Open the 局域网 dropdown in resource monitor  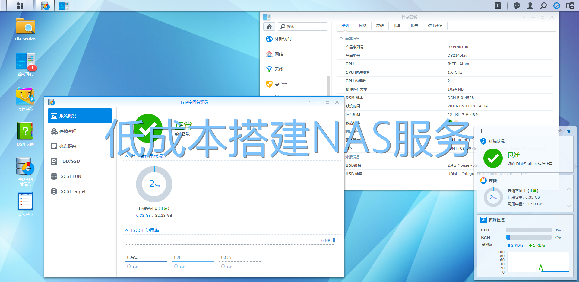489,245
